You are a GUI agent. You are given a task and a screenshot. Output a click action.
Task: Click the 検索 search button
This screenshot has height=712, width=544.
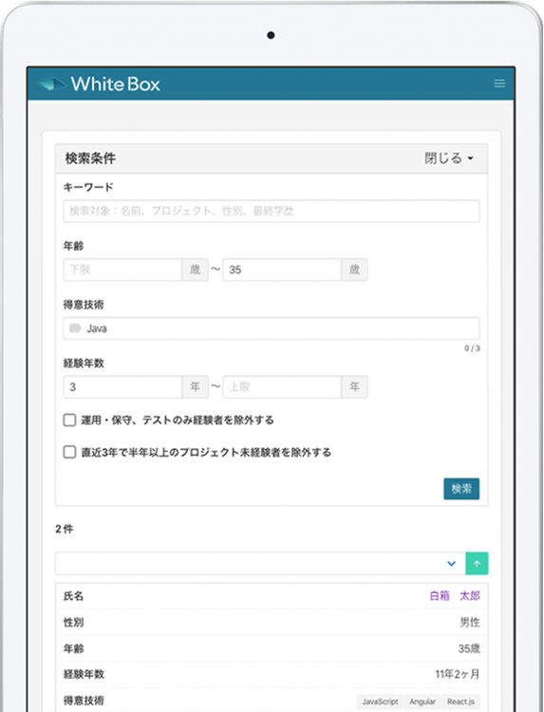461,489
